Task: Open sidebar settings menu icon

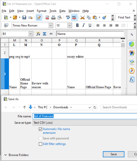Action: [132, 34]
